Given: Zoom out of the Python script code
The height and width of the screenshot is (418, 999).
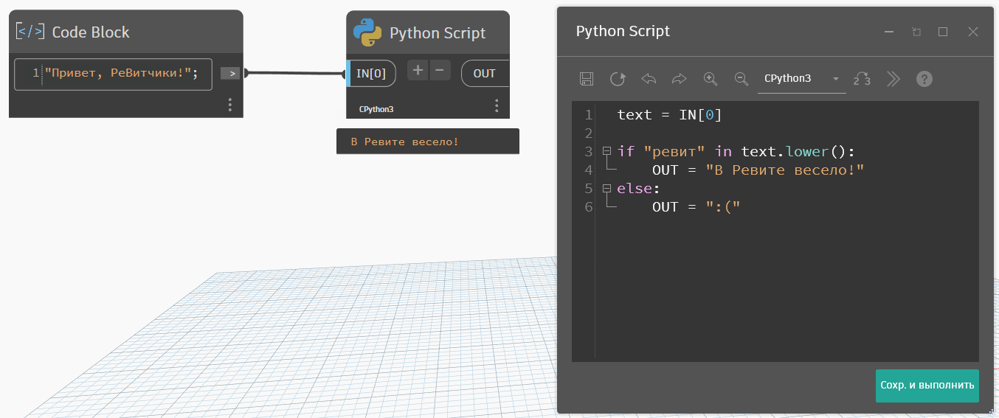Looking at the screenshot, I should (742, 79).
